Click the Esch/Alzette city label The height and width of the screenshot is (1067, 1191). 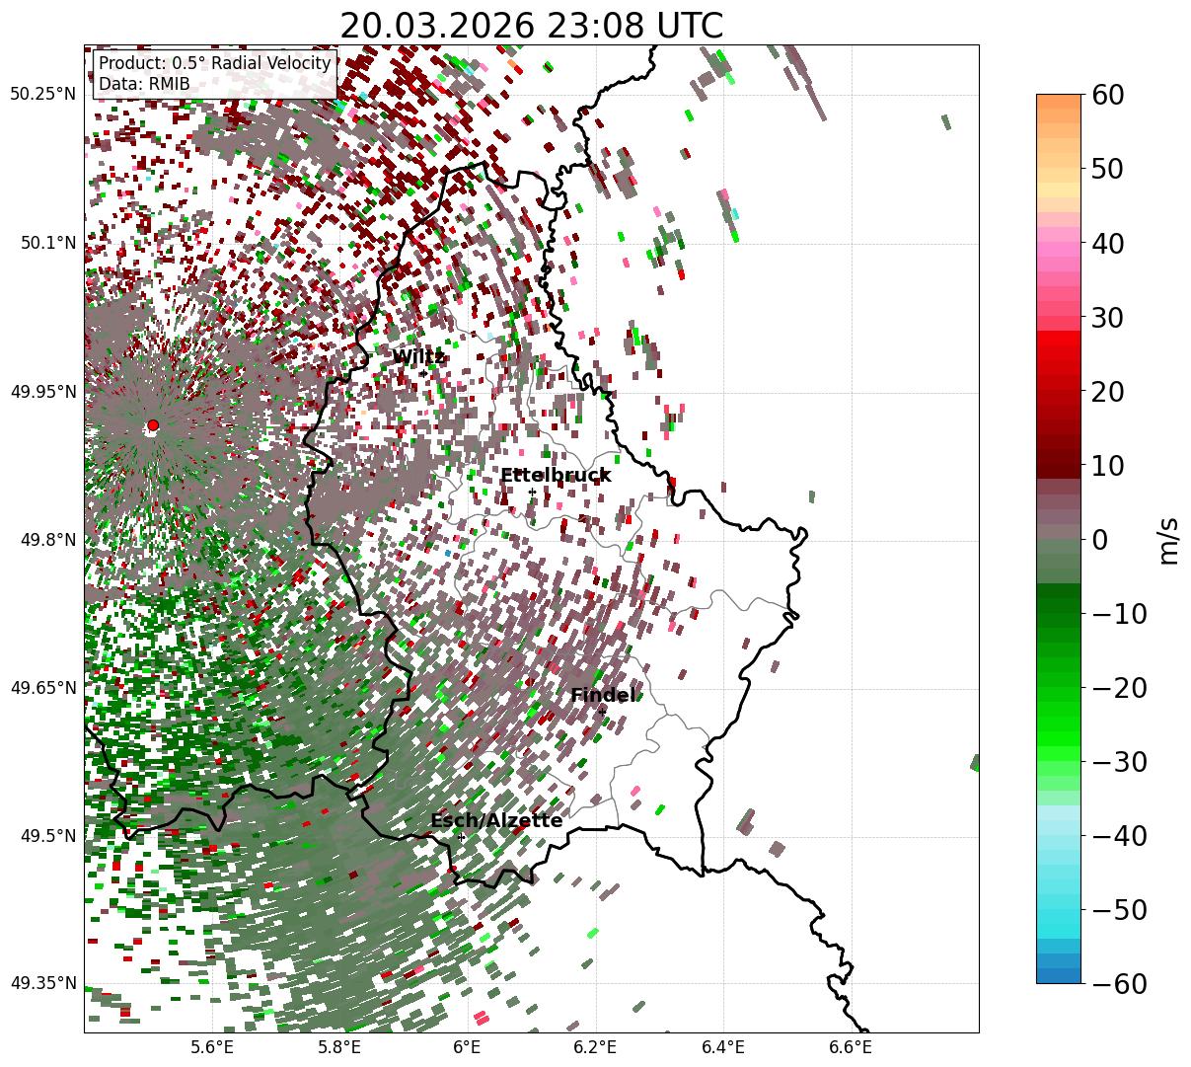coord(496,821)
